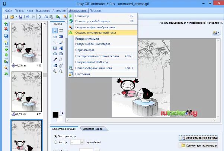Click frame list scroll up arrow
The height and width of the screenshot is (151, 224).
[x=45, y=24]
